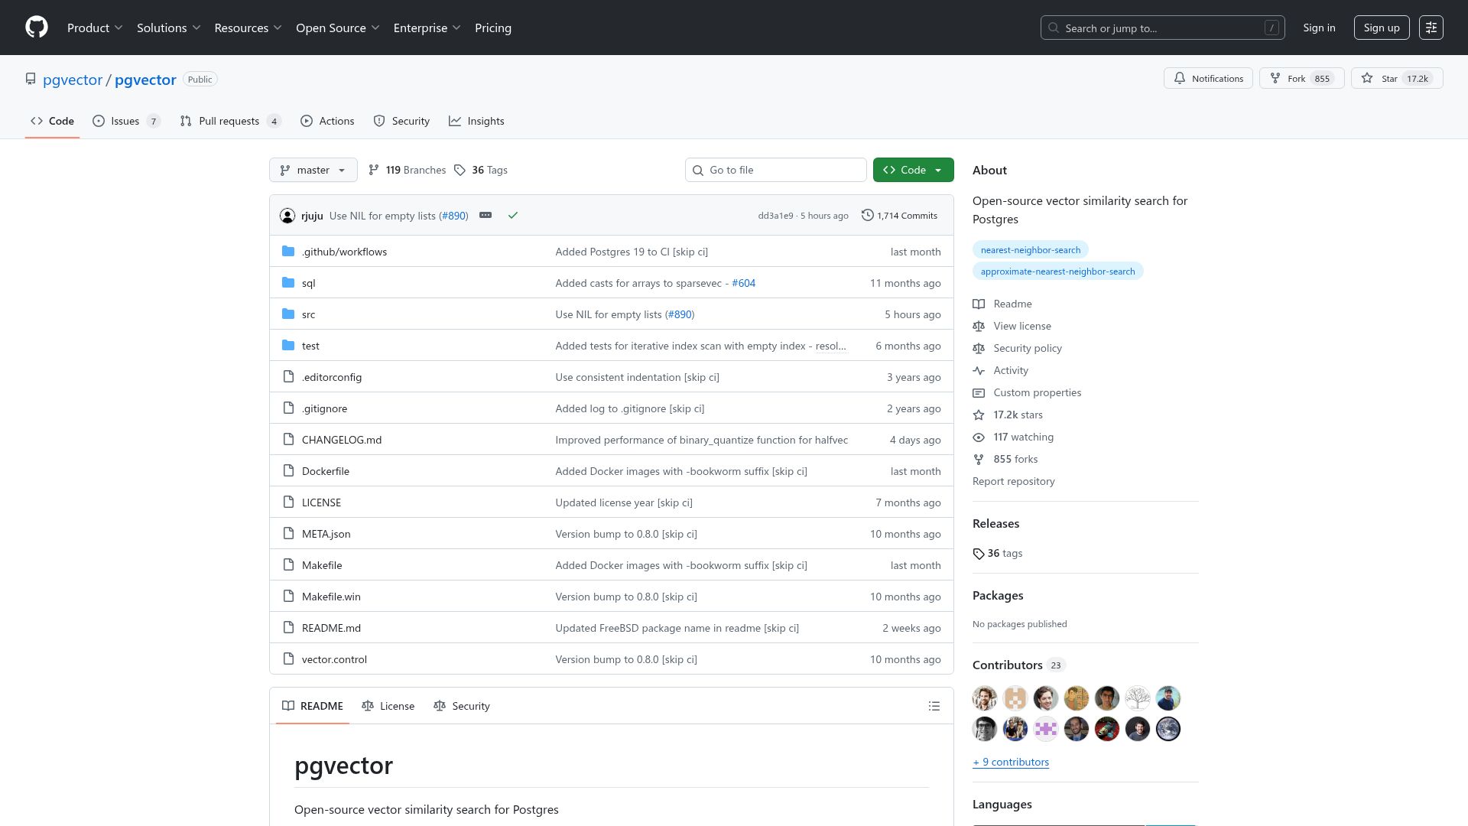This screenshot has height=826, width=1468.
Task: Open the Contributors heading link
Action: coord(1018,665)
